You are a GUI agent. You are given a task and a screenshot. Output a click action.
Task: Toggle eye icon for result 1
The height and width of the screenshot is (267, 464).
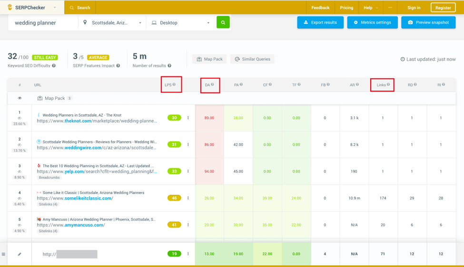pos(20,118)
